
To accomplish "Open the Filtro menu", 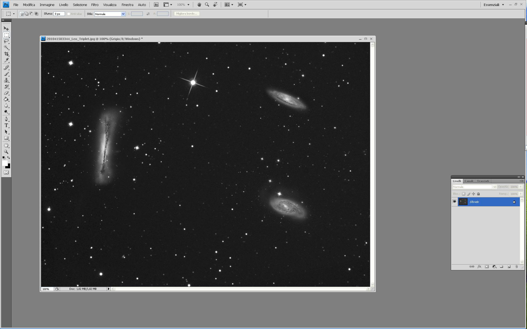I will point(95,5).
